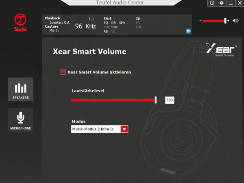Open settings gear in title bar
This screenshot has width=244, height=183.
click(221, 3)
